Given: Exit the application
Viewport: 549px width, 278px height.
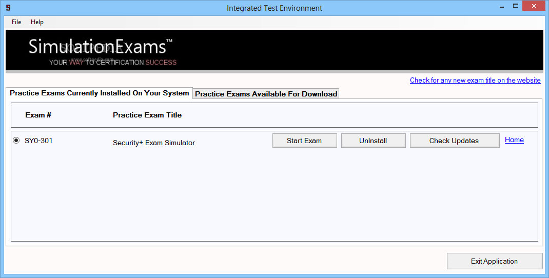Looking at the screenshot, I should [495, 261].
